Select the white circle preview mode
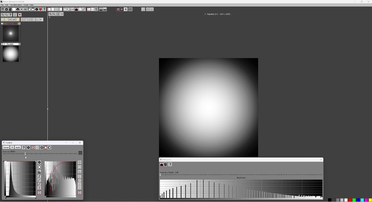The height and width of the screenshot is (202, 372). click(x=46, y=148)
